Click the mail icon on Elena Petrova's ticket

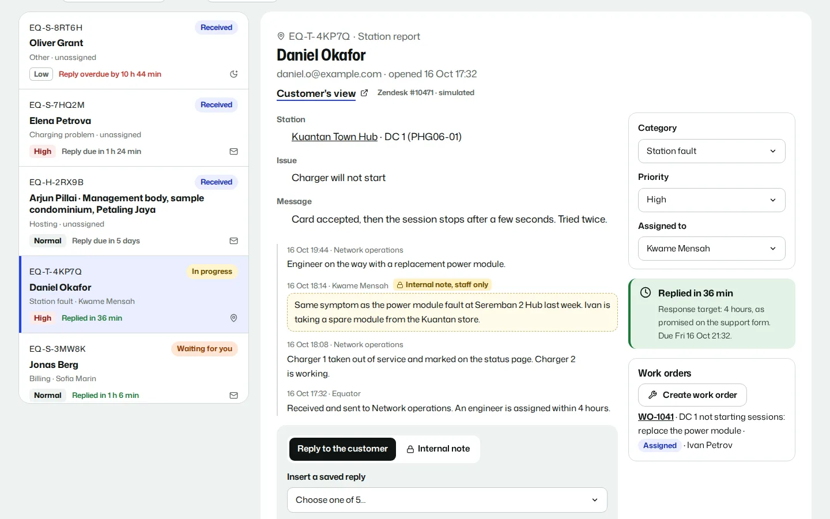233,151
